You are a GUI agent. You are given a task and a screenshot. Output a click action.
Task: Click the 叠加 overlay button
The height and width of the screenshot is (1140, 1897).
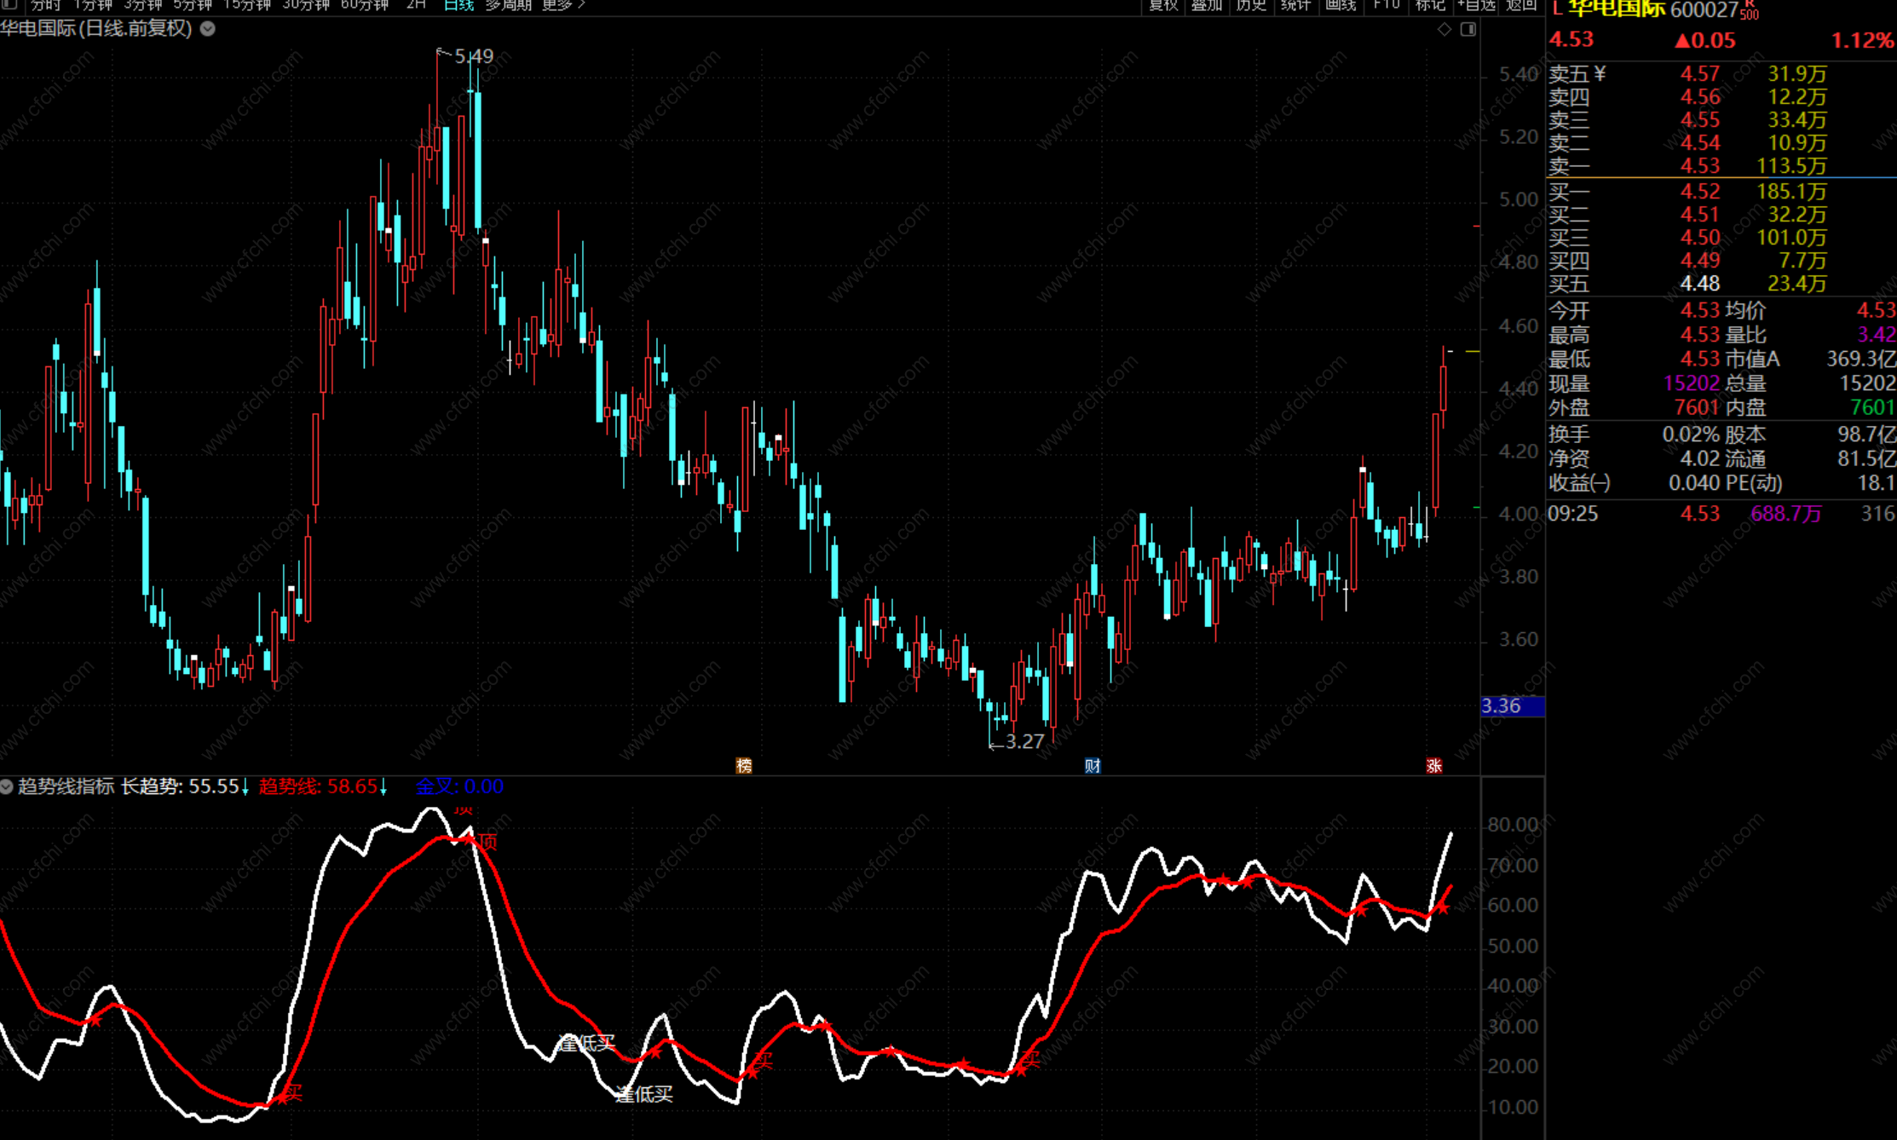tap(1207, 4)
